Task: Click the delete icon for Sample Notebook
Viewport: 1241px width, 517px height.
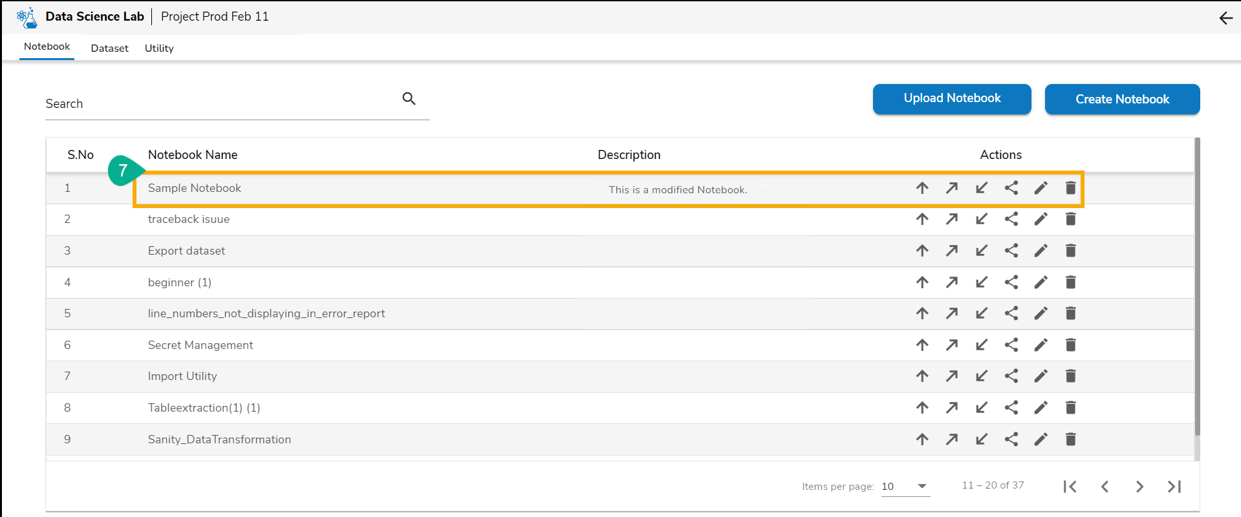Action: point(1070,188)
